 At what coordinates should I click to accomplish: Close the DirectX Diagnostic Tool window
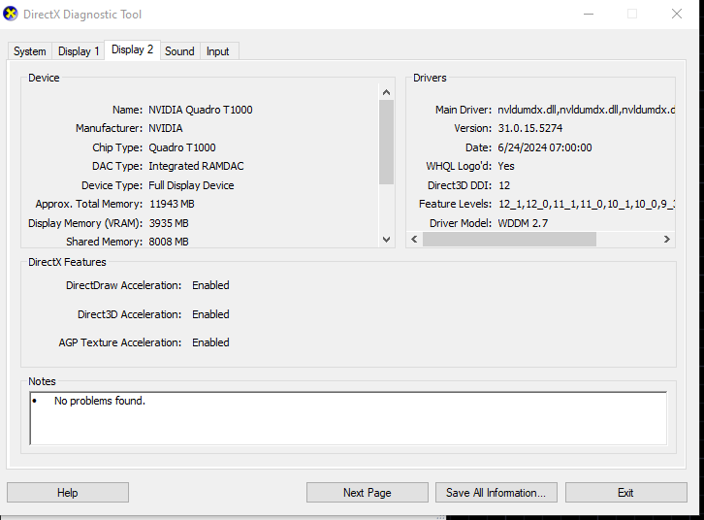tap(677, 14)
